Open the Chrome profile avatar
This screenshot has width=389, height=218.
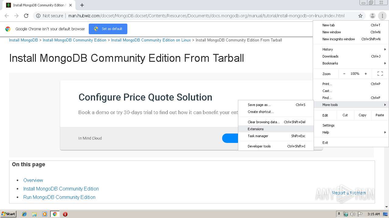(372, 16)
